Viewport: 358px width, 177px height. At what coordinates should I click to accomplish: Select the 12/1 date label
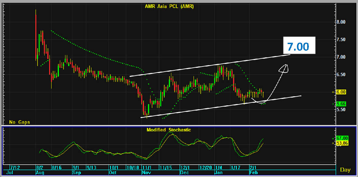click(185, 168)
